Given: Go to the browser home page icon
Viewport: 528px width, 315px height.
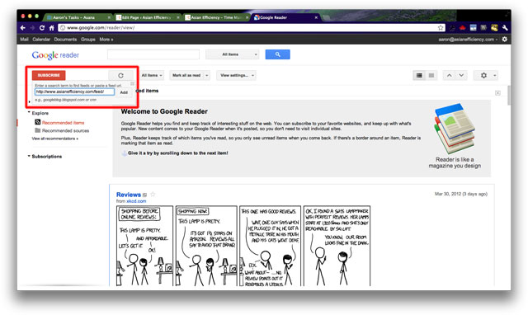Looking at the screenshot, I should pyautogui.click(x=51, y=28).
